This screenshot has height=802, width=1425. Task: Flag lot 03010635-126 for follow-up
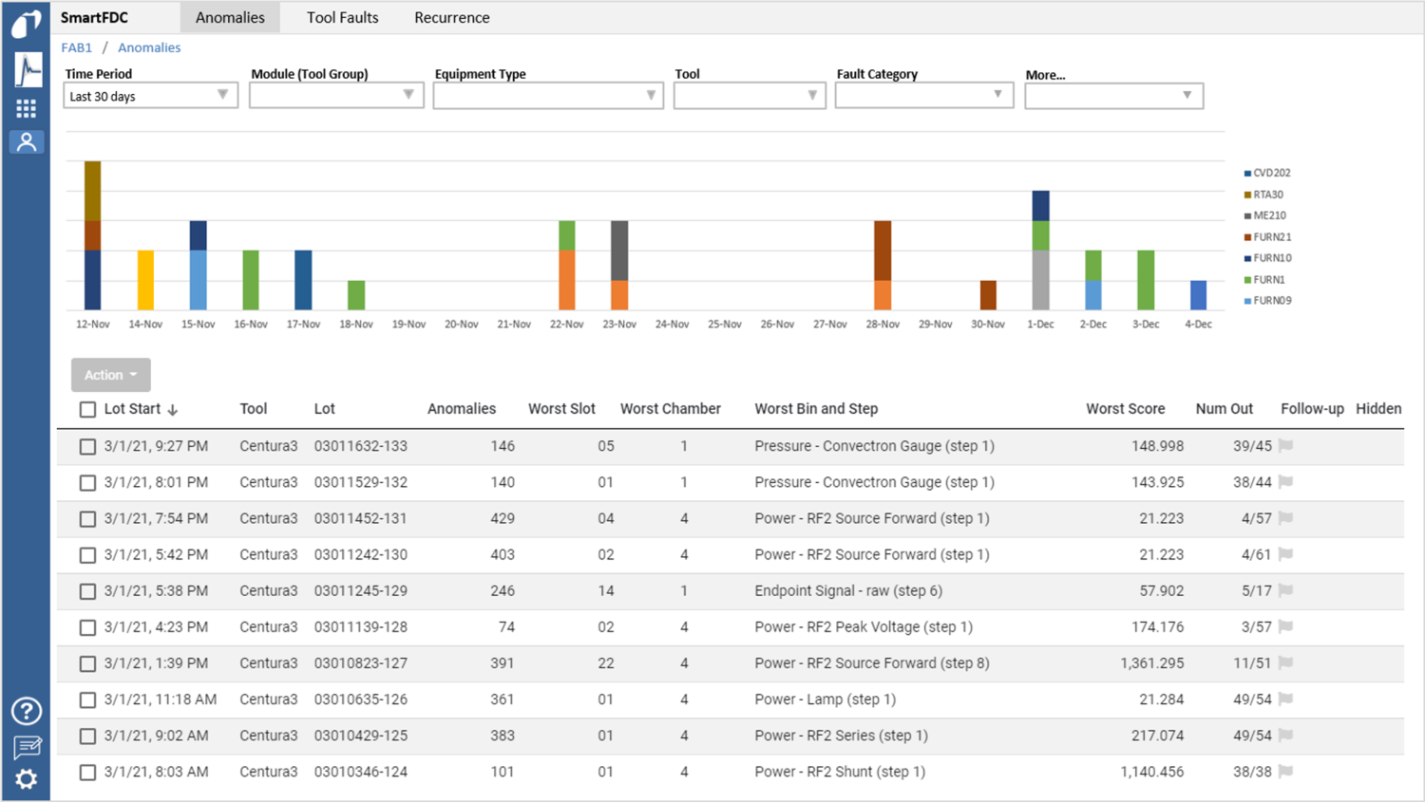1286,699
